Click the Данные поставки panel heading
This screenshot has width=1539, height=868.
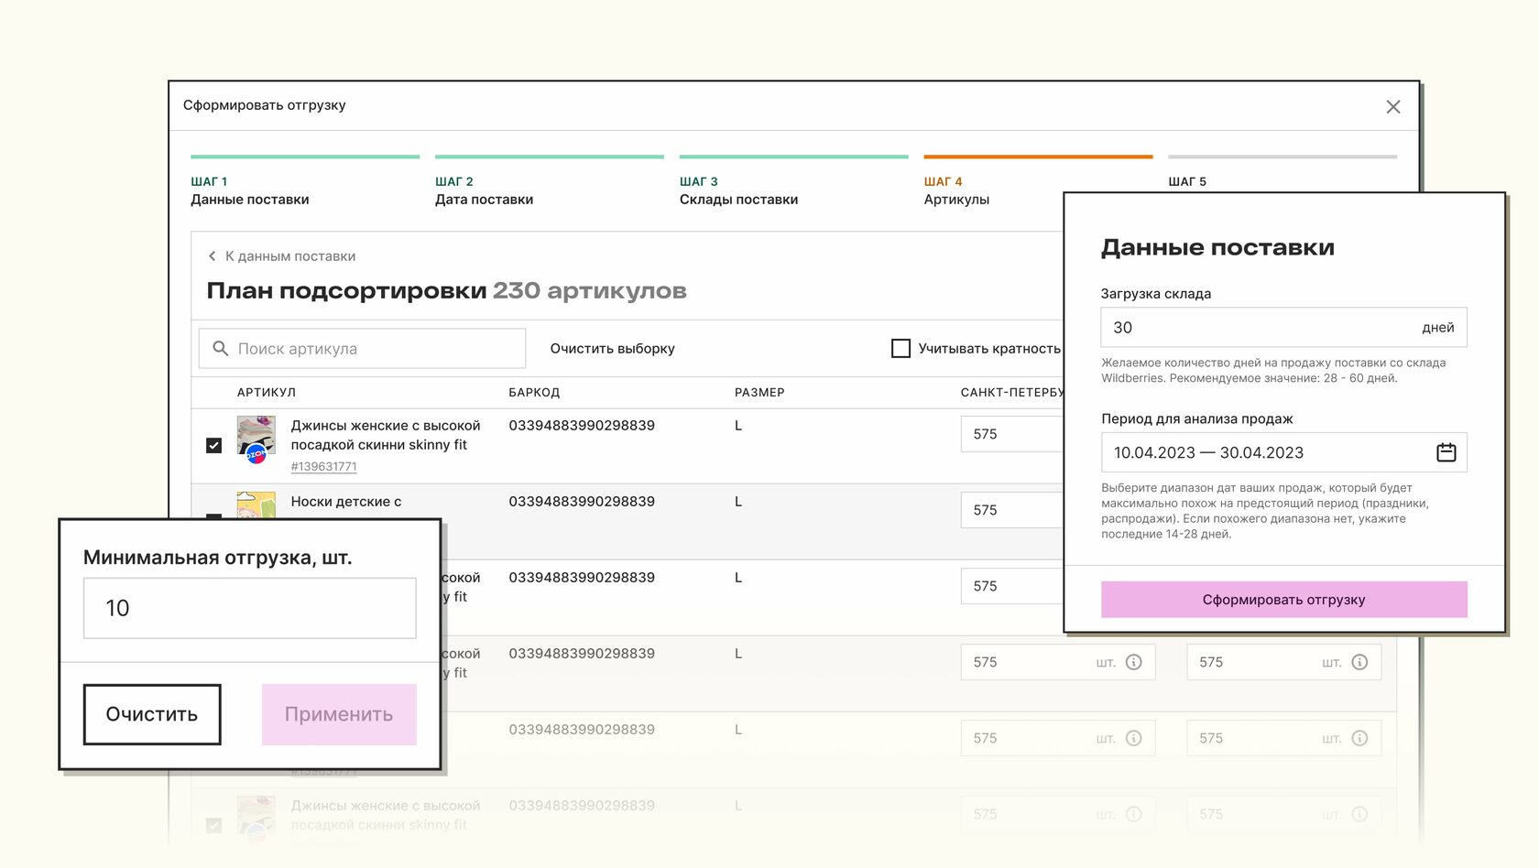tap(1217, 247)
